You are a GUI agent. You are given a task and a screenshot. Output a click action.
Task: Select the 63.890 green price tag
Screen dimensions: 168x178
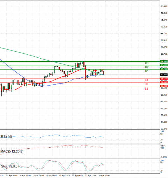point(164,65)
